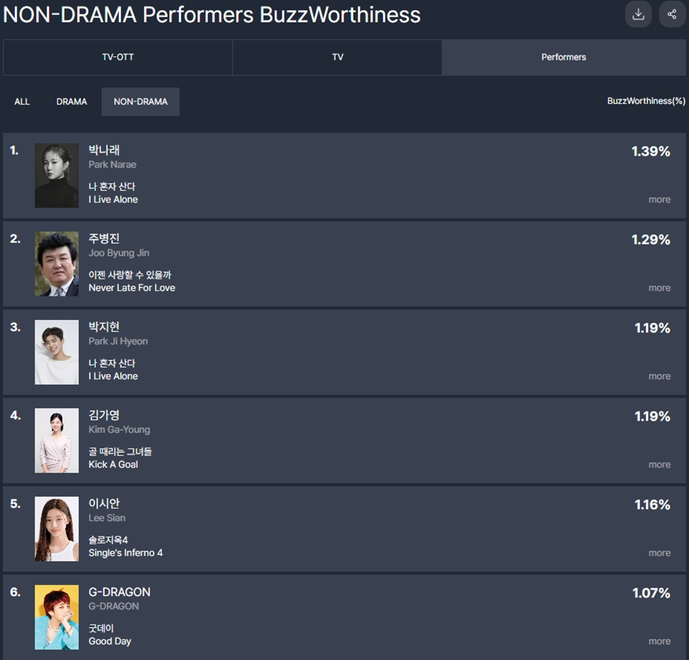Switch to the TV tab
Image resolution: width=689 pixels, height=660 pixels.
click(338, 57)
